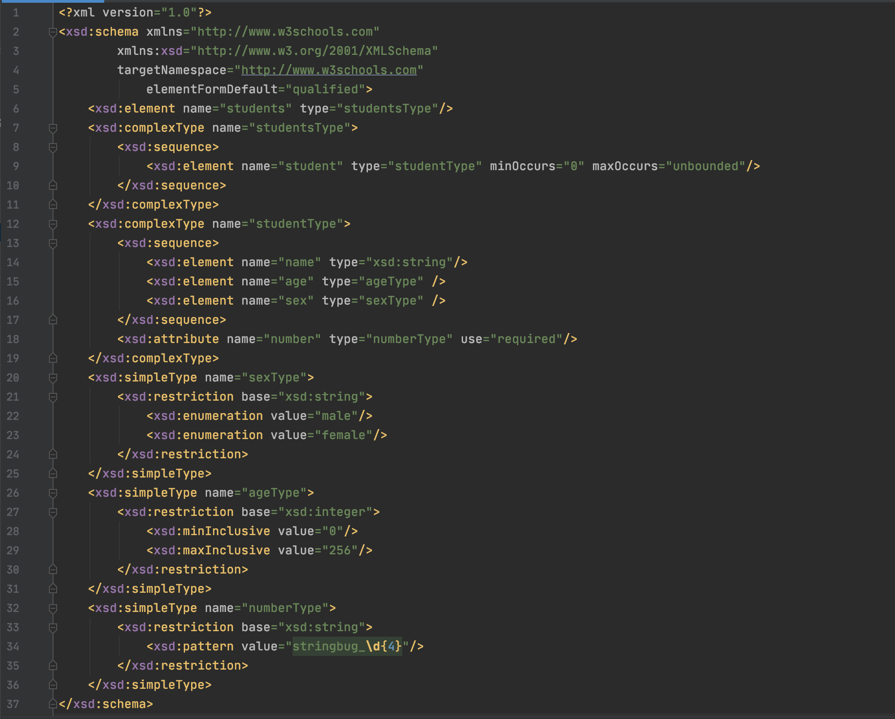Open the http://www.w3schools.com targetNamespace link
Viewport: 895px width, 719px height.
point(329,70)
